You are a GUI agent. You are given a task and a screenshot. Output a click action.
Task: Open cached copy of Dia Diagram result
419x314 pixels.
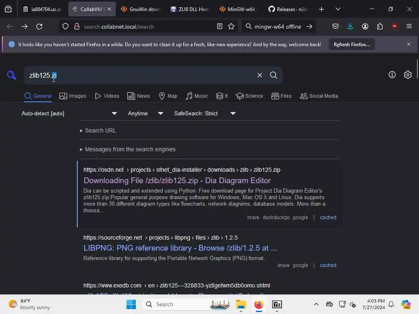328,218
